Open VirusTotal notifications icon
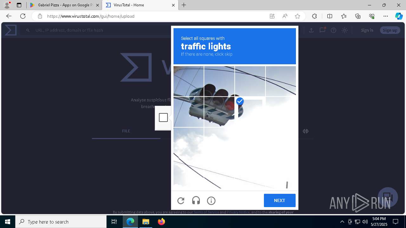The height and width of the screenshot is (228, 406). tap(322, 30)
